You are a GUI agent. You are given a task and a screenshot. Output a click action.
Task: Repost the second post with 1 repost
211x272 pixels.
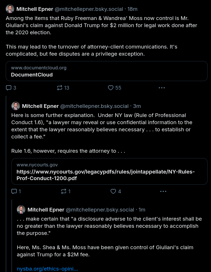[64, 191]
